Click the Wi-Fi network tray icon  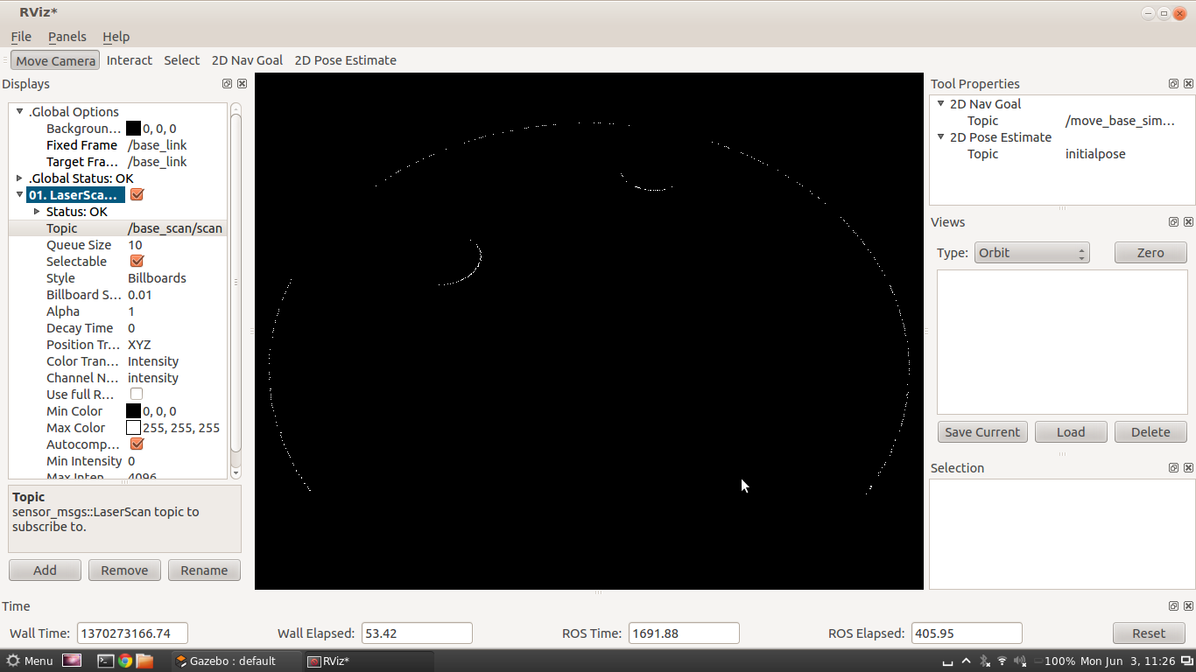point(1002,661)
